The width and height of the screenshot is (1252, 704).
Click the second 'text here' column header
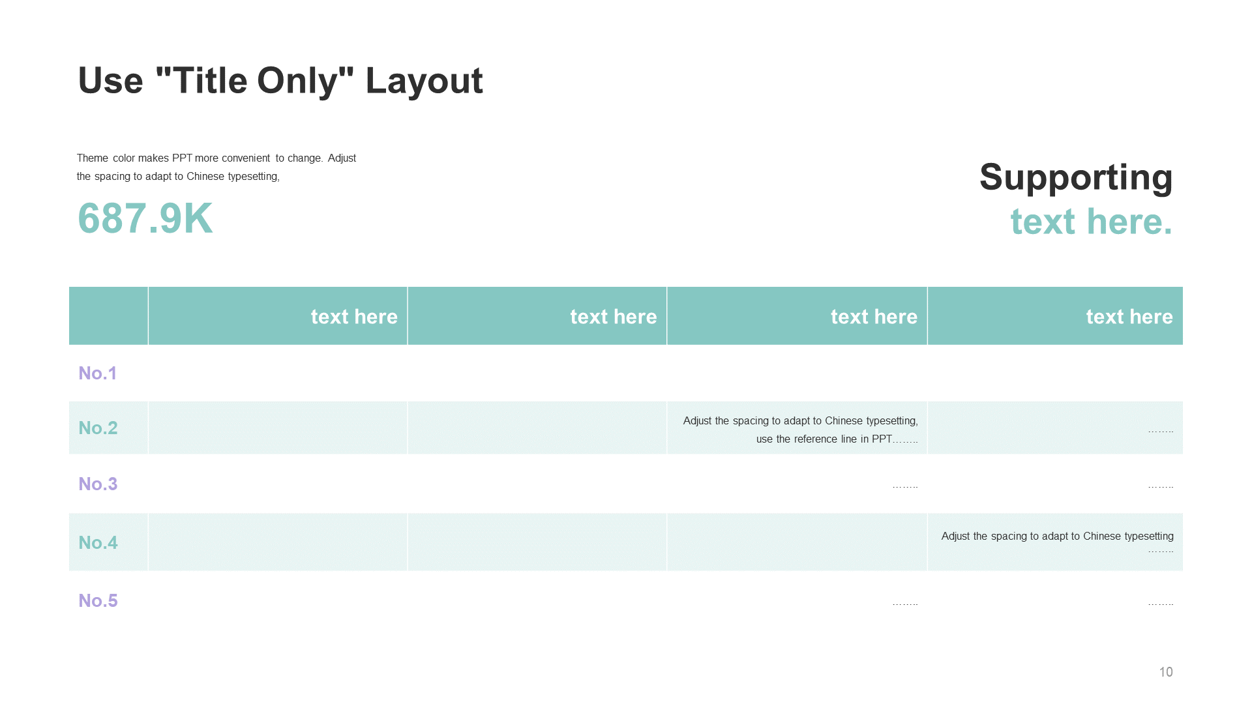pos(614,316)
